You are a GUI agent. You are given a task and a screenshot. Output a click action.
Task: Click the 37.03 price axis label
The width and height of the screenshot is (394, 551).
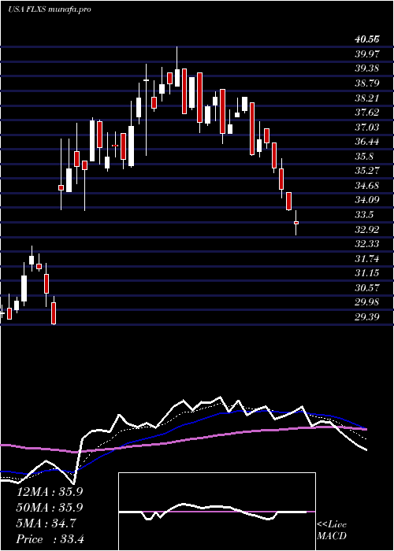pos(367,128)
